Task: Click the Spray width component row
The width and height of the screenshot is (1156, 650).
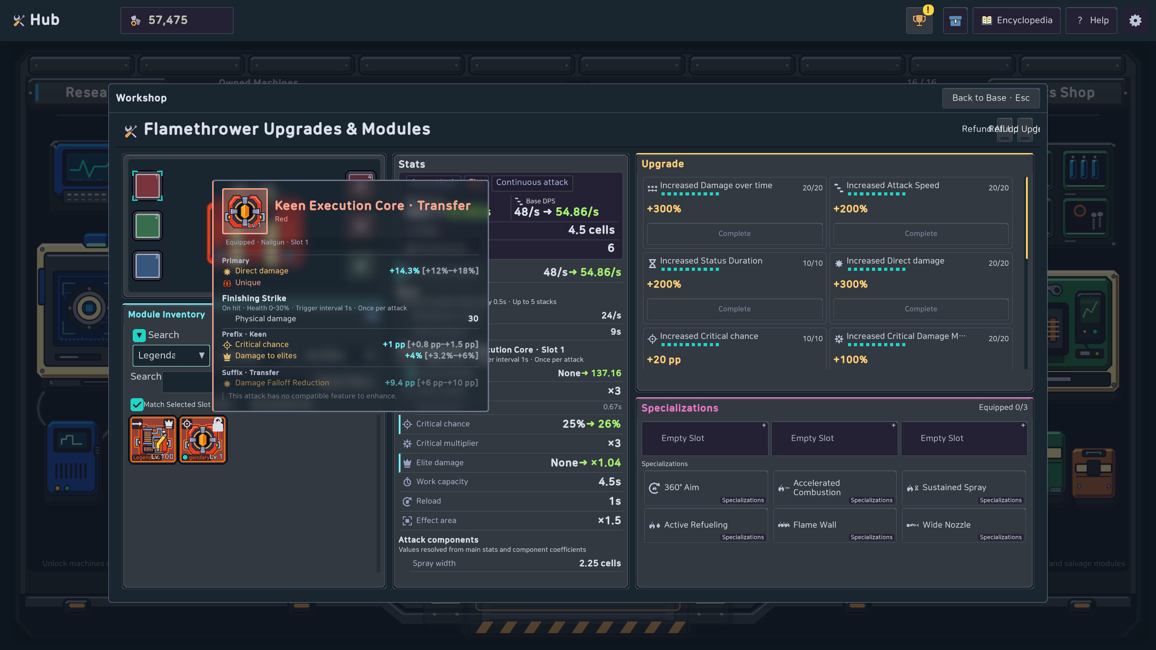Action: coord(516,563)
